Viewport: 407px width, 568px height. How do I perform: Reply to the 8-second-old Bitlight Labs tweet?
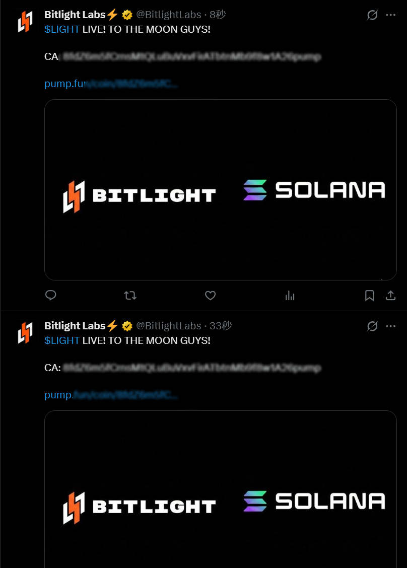pos(51,295)
